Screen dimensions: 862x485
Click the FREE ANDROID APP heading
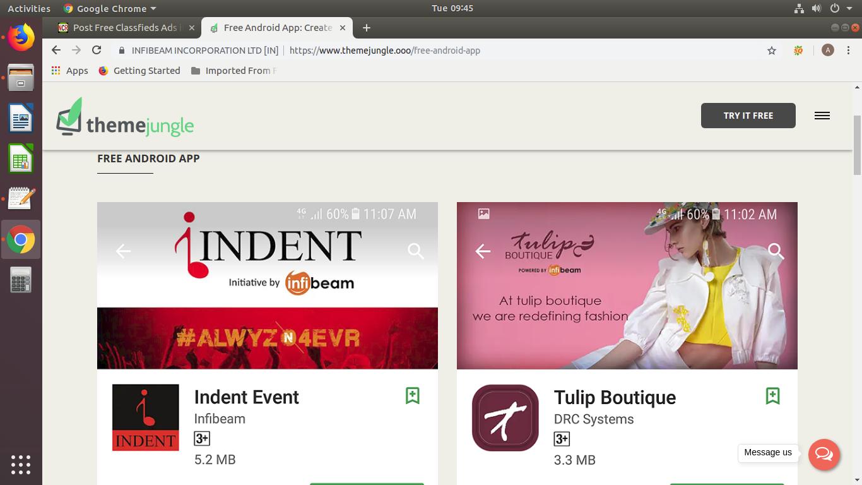coord(148,159)
